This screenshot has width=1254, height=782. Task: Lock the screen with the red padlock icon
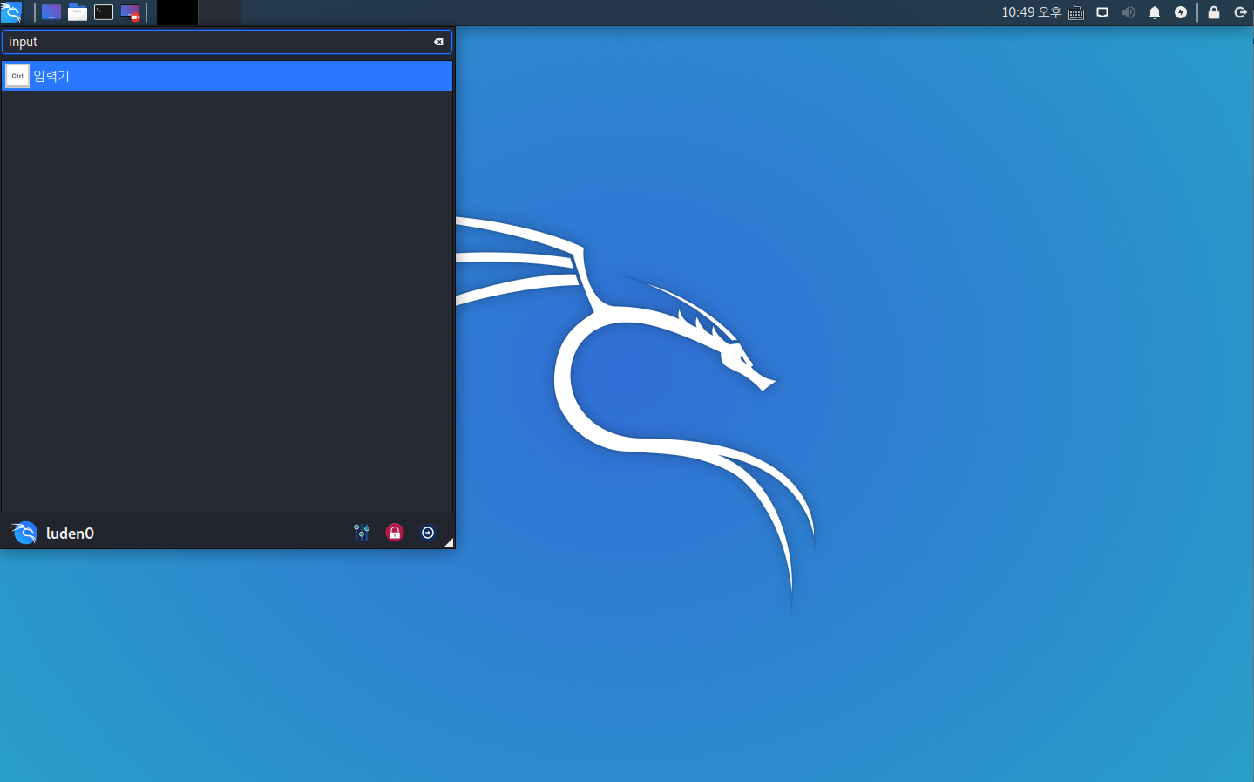point(395,533)
